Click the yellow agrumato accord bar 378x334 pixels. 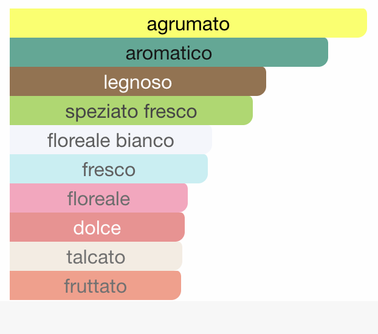coord(188,23)
